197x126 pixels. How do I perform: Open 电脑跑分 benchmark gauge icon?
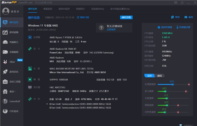pos(5,42)
